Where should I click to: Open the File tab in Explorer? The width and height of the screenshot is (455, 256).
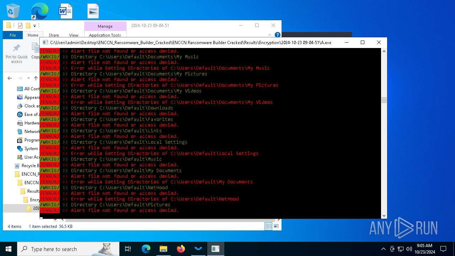[x=13, y=35]
